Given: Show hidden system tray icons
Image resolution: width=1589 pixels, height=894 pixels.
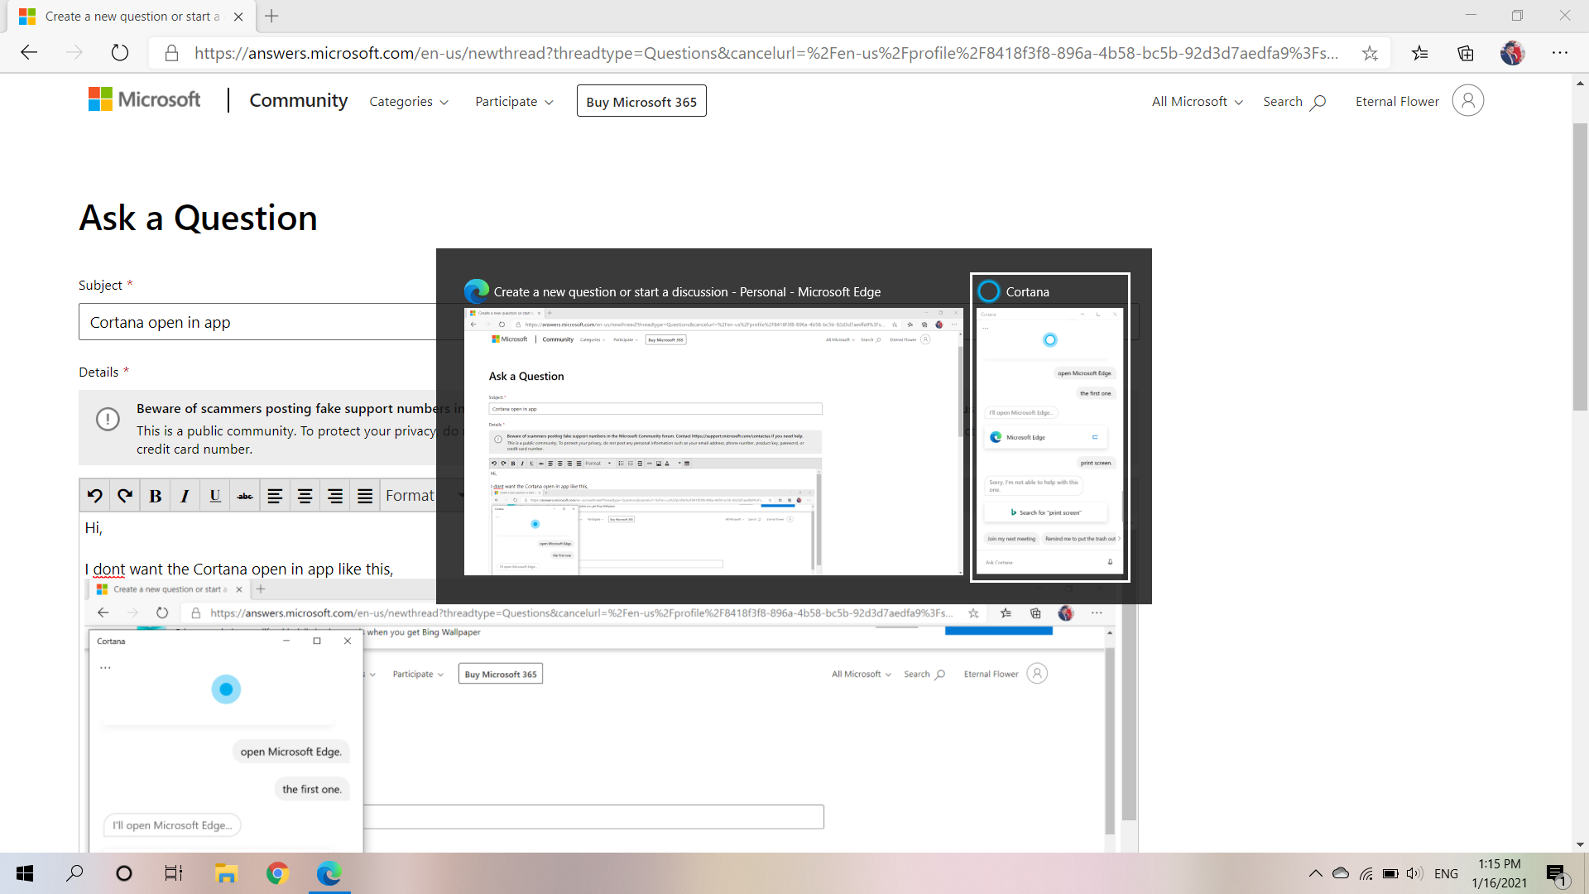Looking at the screenshot, I should click(x=1315, y=873).
